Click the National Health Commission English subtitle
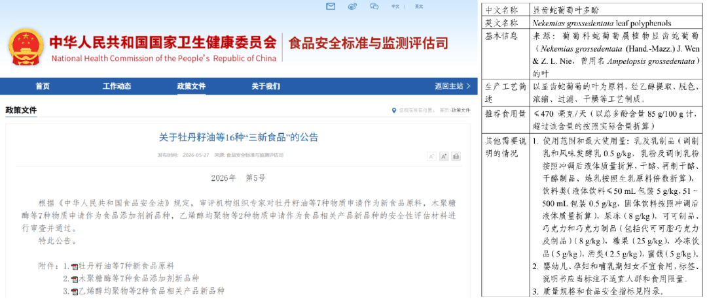 click(x=164, y=59)
